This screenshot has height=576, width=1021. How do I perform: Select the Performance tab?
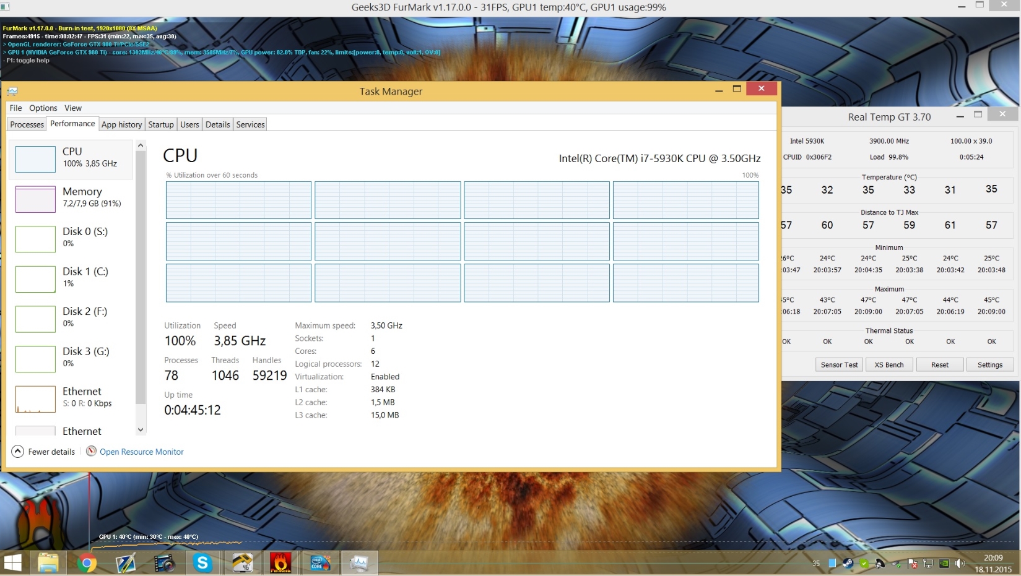pyautogui.click(x=72, y=124)
